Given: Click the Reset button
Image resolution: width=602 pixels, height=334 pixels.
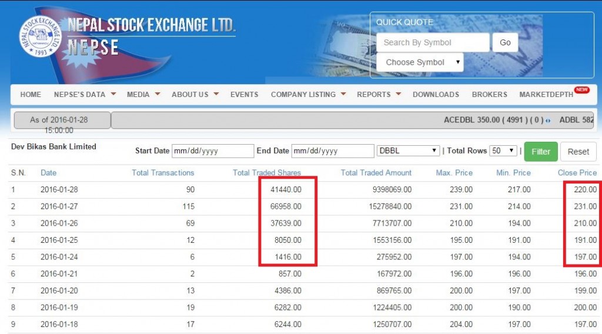Looking at the screenshot, I should (578, 152).
